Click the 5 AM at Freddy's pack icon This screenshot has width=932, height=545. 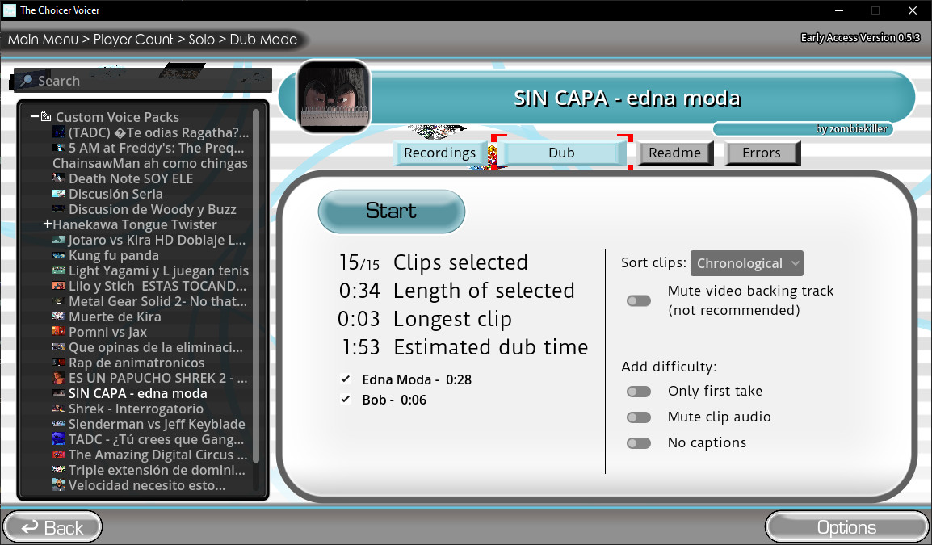pyautogui.click(x=59, y=148)
